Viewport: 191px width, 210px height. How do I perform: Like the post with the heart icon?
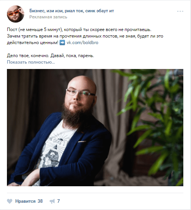click(10, 201)
